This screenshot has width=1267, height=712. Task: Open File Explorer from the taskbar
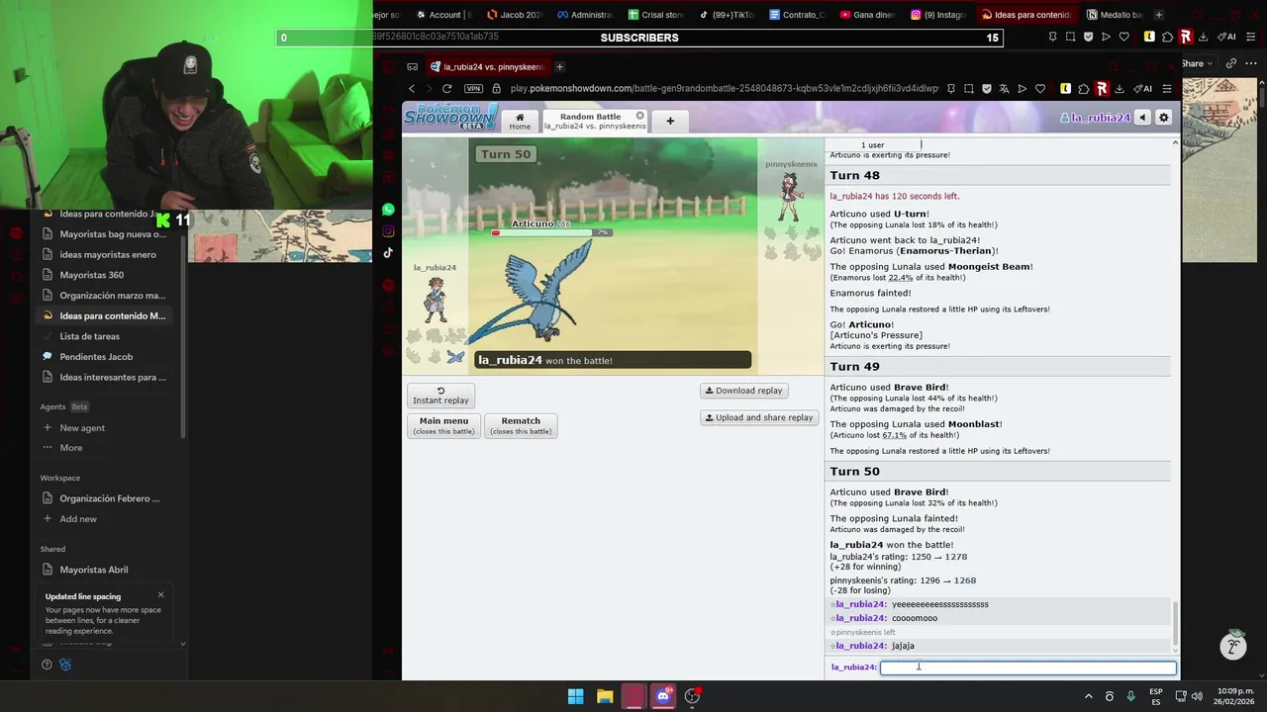605,696
